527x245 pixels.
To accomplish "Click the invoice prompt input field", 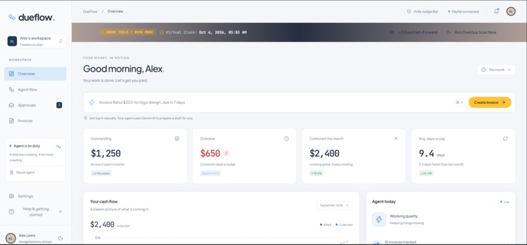I will 274,103.
